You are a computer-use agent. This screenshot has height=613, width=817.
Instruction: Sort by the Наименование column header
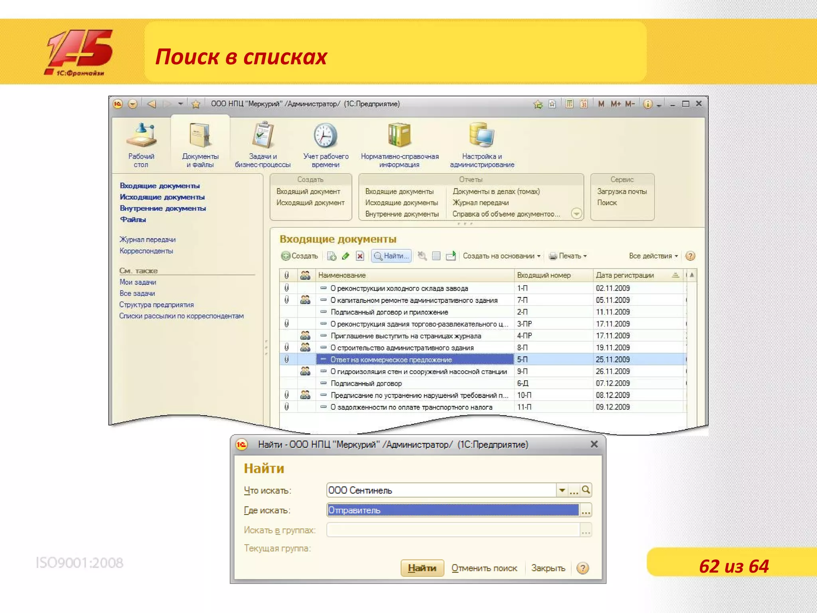415,275
